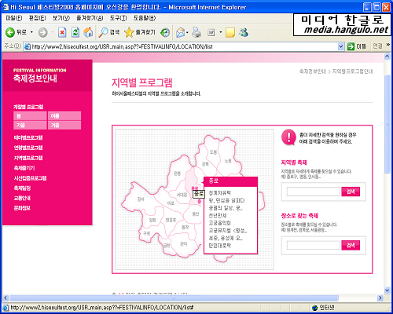Viewport: 393px width, 314px height.
Task: Open 고궁음악회 in the 종로 popup list
Action: (219, 223)
